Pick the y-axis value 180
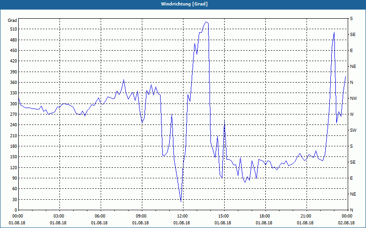The image size is (366, 228). (14, 146)
